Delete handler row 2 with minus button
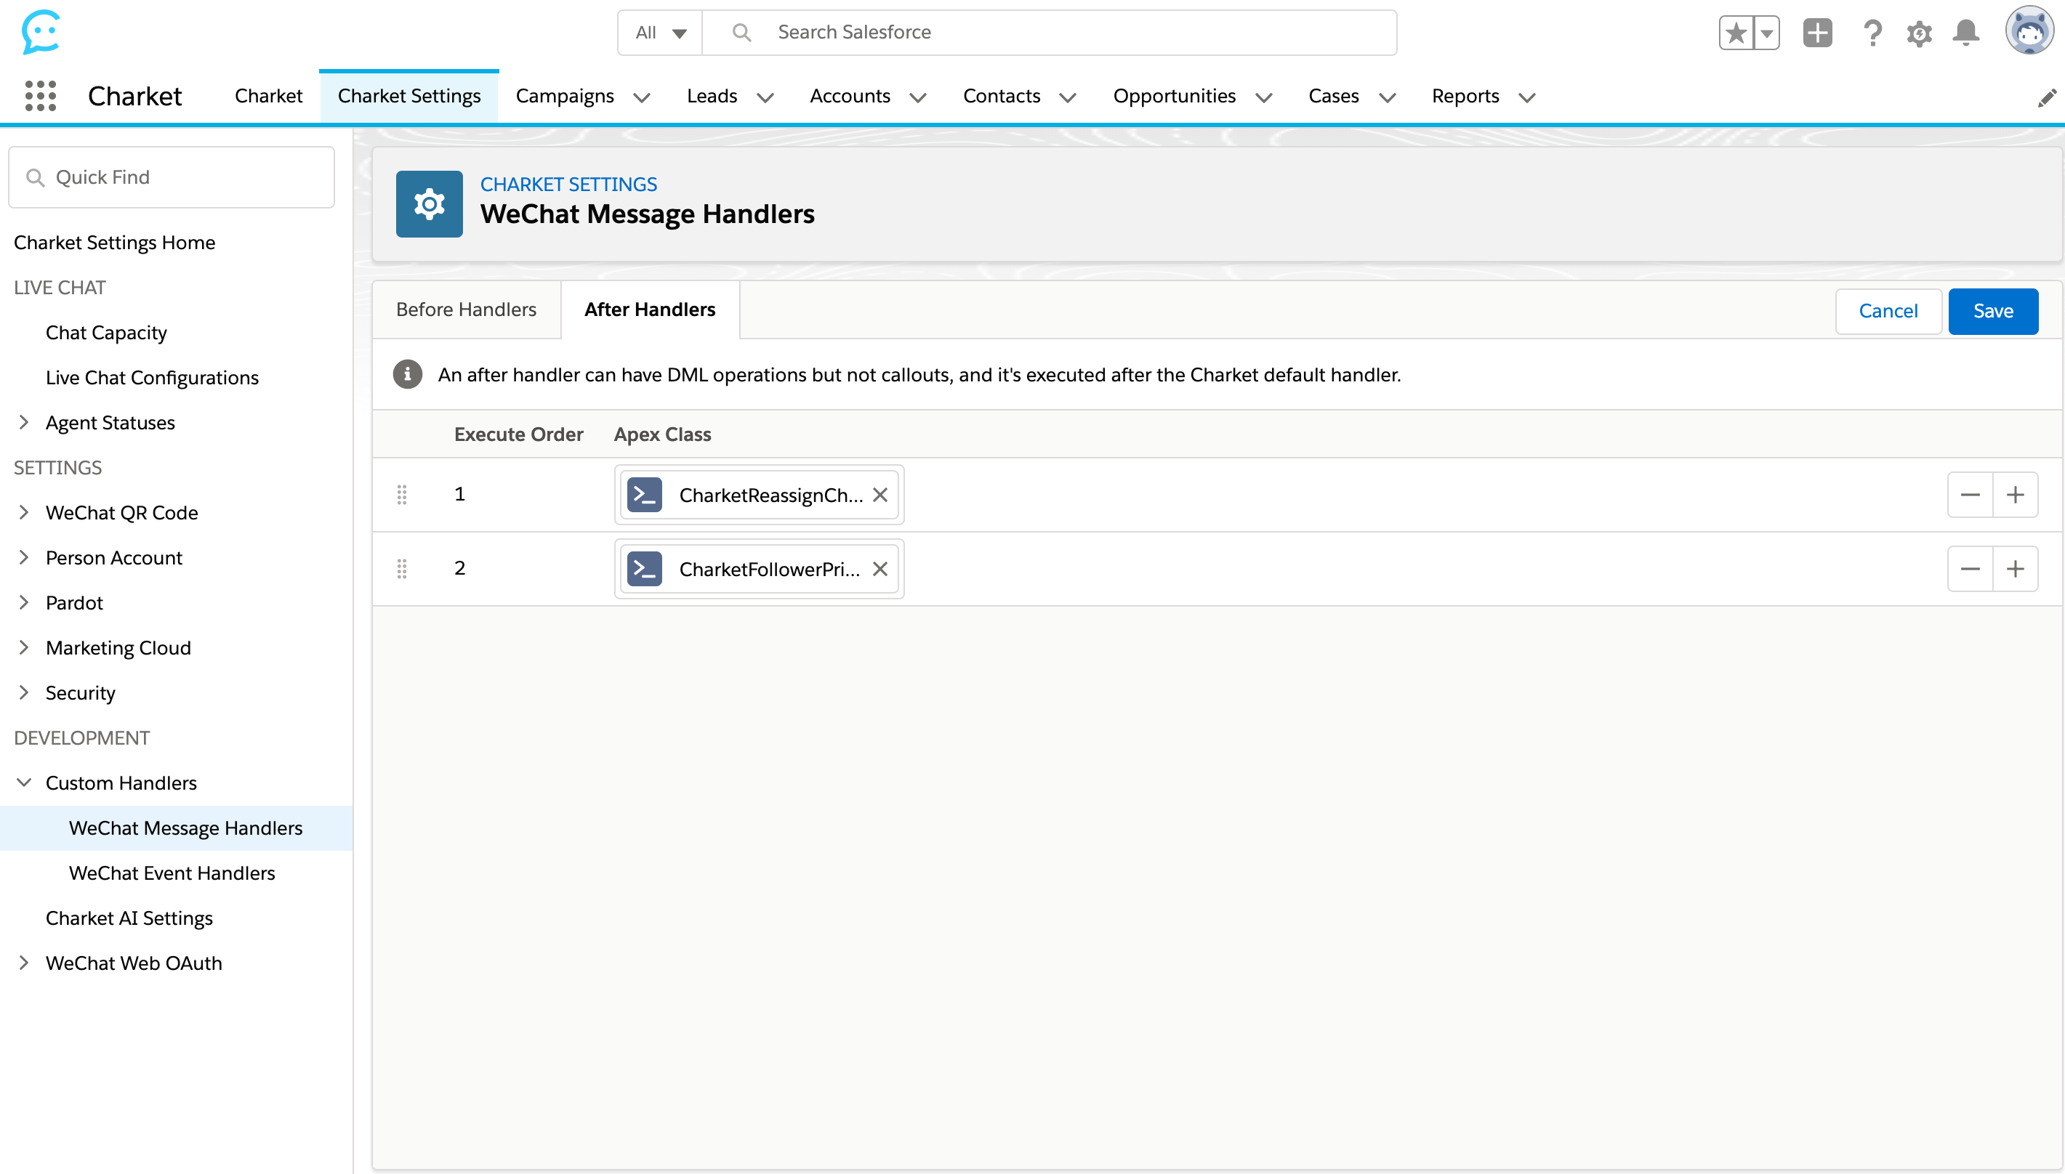Screen dimensions: 2065x1174 (x=1970, y=568)
